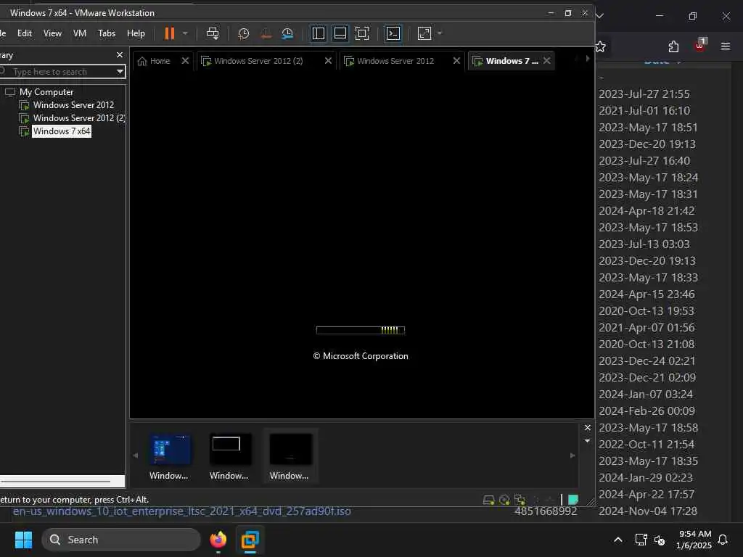Open the Tabs menu
Viewport: 743px width, 557px height.
[107, 33]
